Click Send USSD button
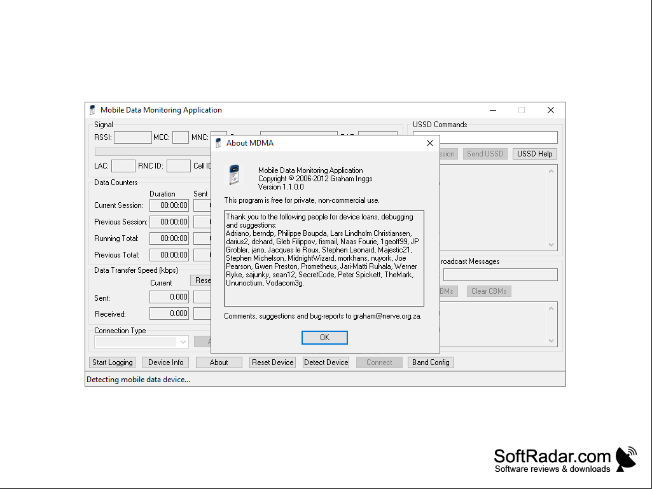The width and height of the screenshot is (652, 489). click(485, 154)
